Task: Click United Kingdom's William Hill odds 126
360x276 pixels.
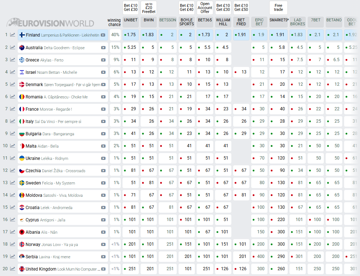Action: click(223, 269)
